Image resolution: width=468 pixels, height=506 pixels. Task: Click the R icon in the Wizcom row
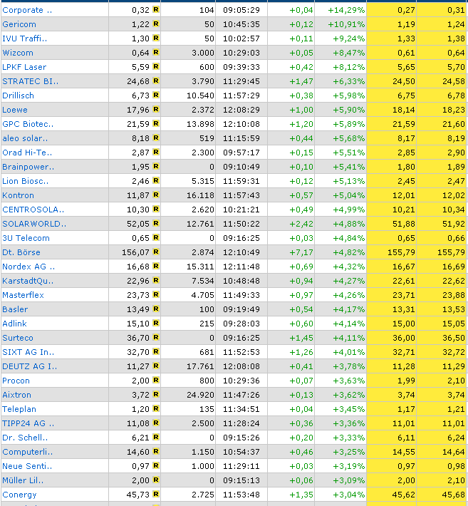tap(156, 53)
